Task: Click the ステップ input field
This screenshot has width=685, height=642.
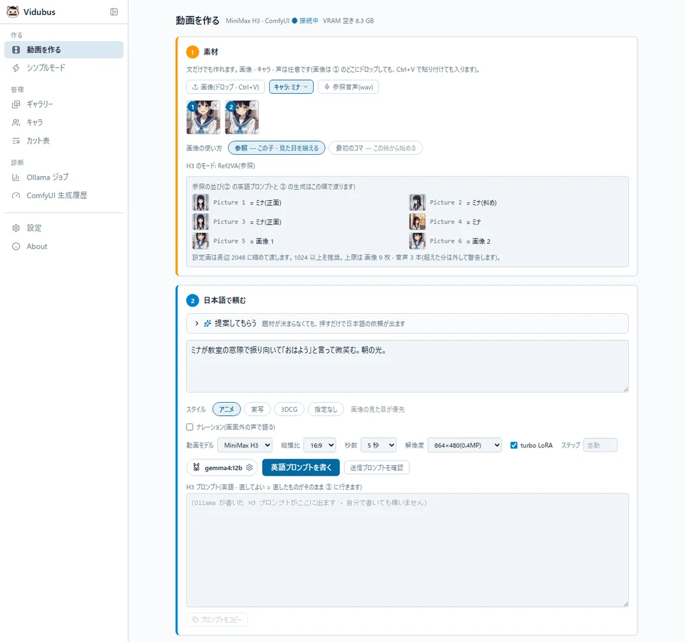Action: pos(600,445)
